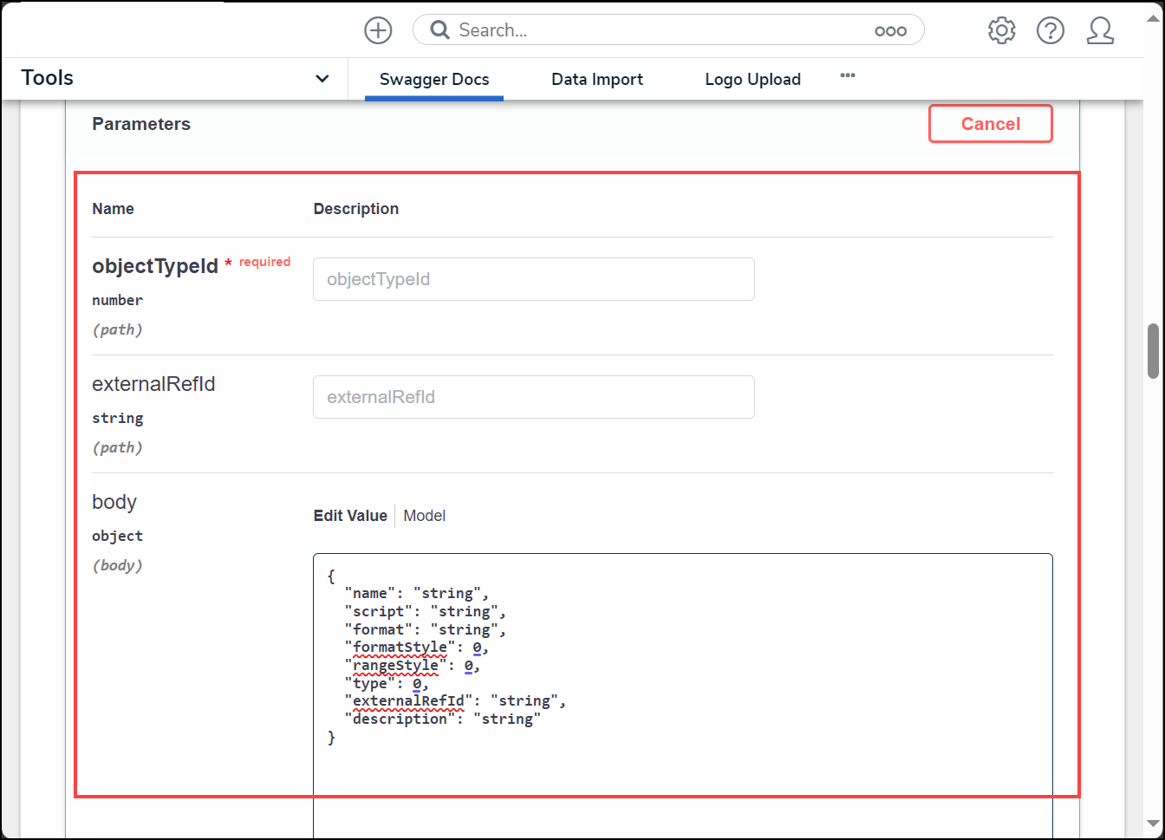The width and height of the screenshot is (1165, 840).
Task: Expand the Tools dropdown chevron
Action: coord(322,79)
